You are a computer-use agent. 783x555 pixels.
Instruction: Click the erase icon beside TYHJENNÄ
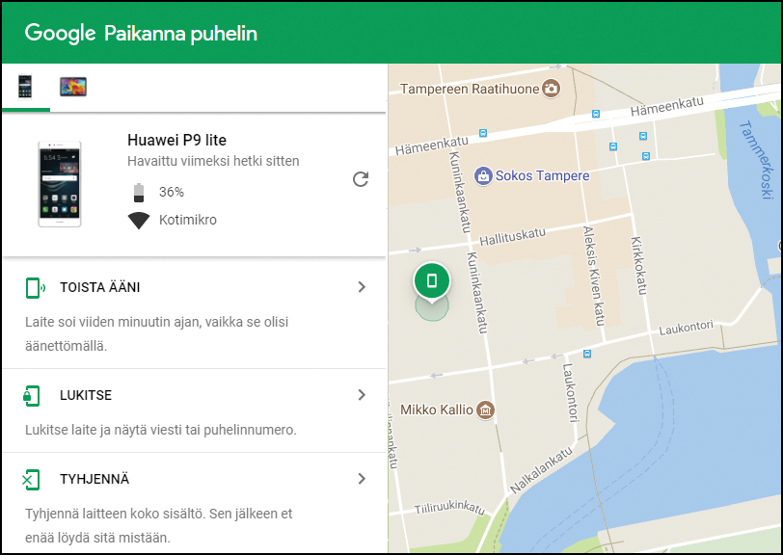(30, 479)
